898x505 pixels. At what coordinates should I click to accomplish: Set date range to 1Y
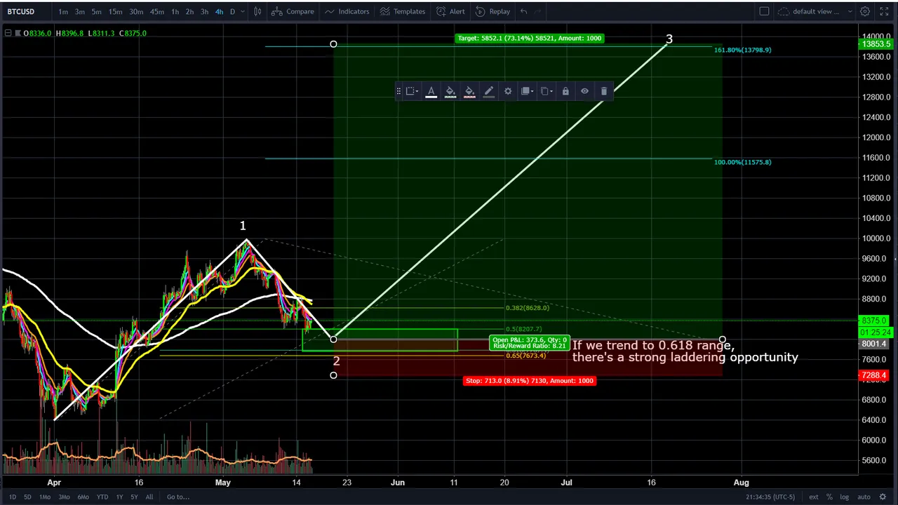[119, 497]
